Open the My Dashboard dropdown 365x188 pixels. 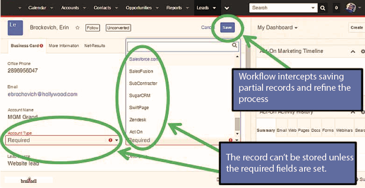click(x=277, y=28)
